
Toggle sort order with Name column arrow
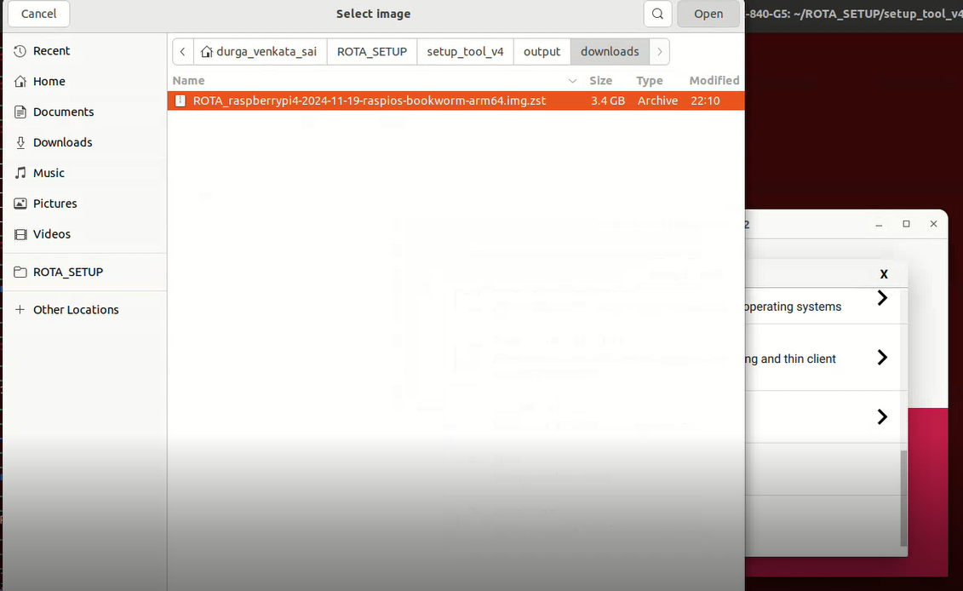click(x=572, y=80)
